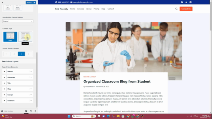Open the Facebook social icon in the top bar
Viewport: 212px width, 119px height.
click(182, 2)
